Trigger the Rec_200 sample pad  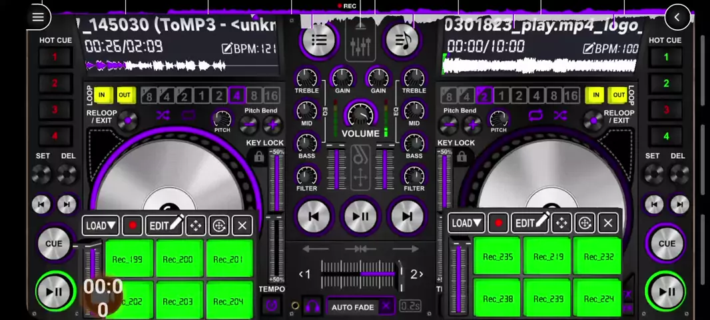click(x=178, y=259)
